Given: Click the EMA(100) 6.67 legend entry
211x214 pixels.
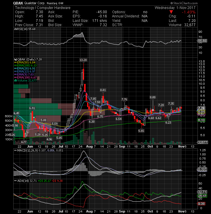Looking at the screenshot, I should (25, 77).
